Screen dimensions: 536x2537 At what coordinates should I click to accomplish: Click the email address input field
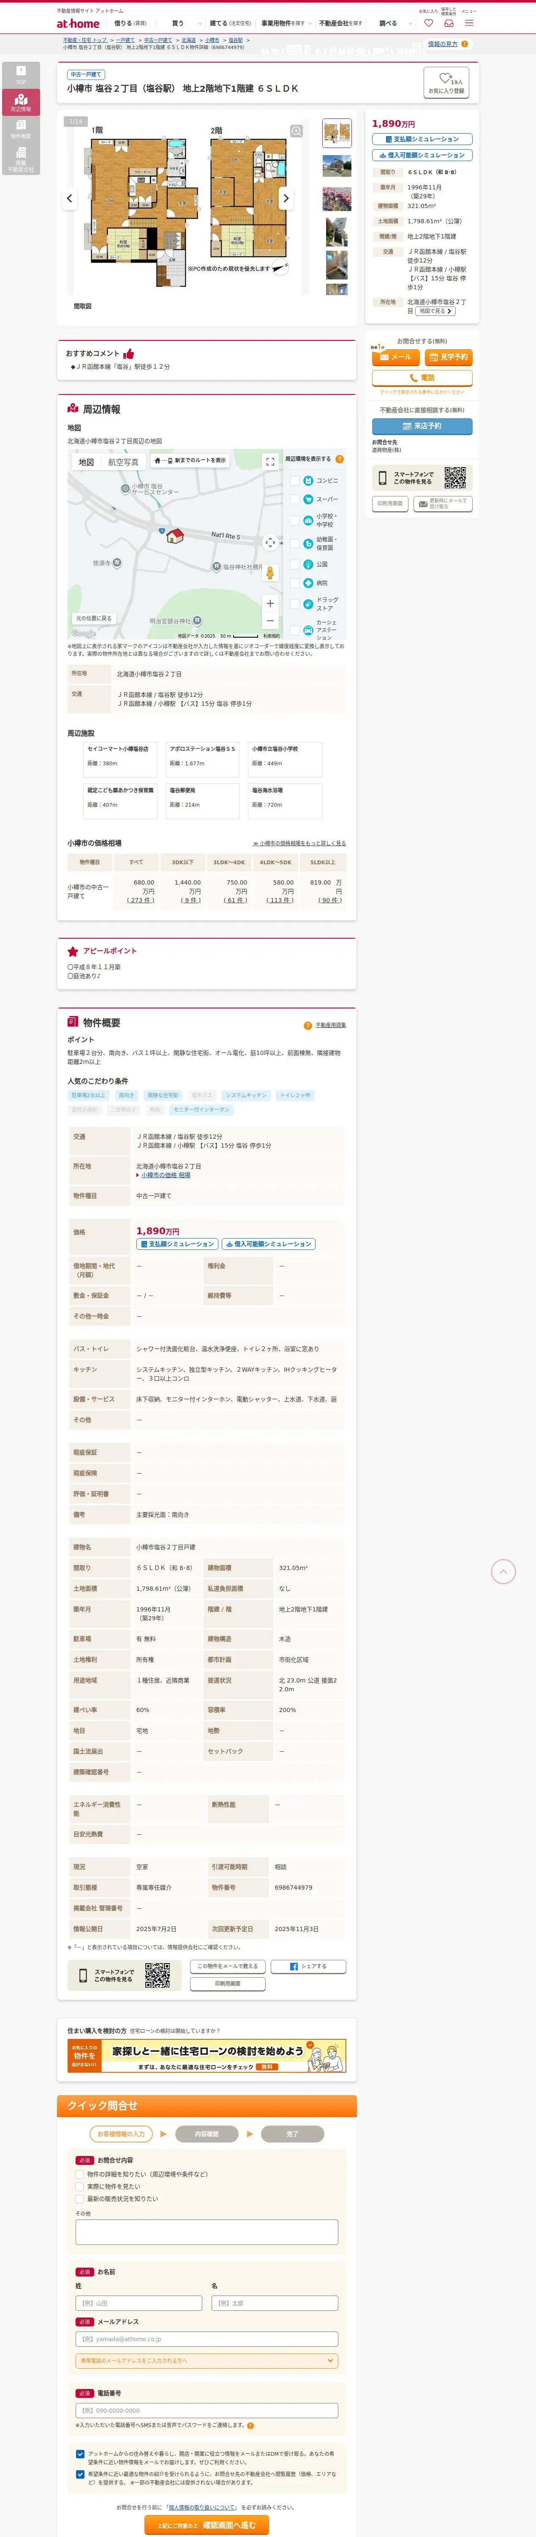tap(207, 2339)
